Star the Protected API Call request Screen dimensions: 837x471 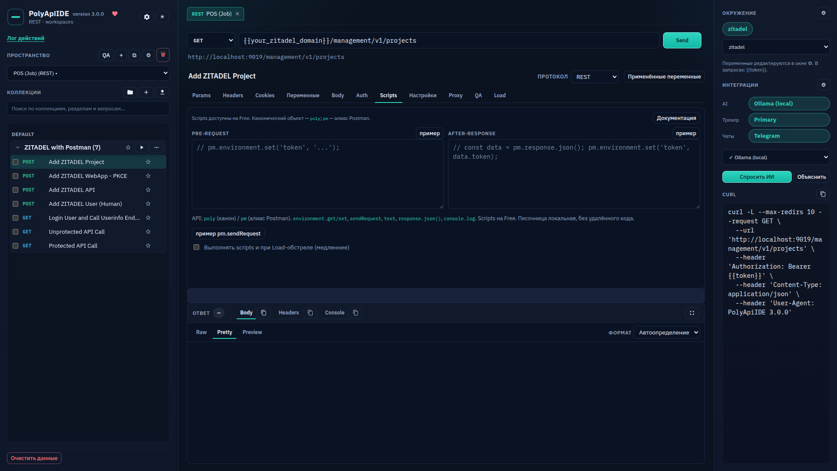point(148,246)
